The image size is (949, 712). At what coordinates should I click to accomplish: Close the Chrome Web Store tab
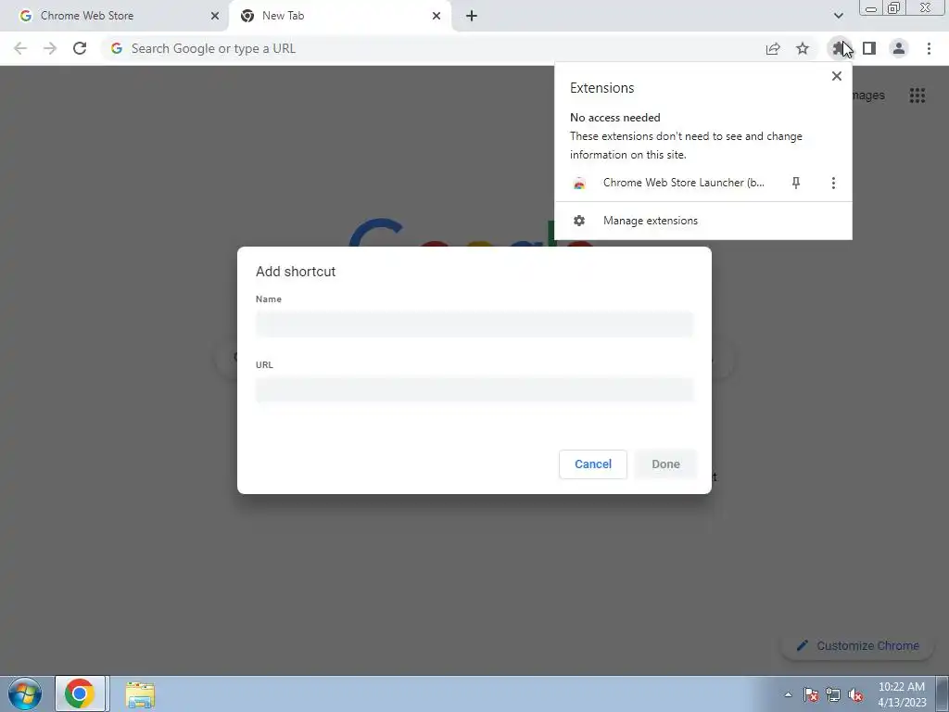point(215,16)
